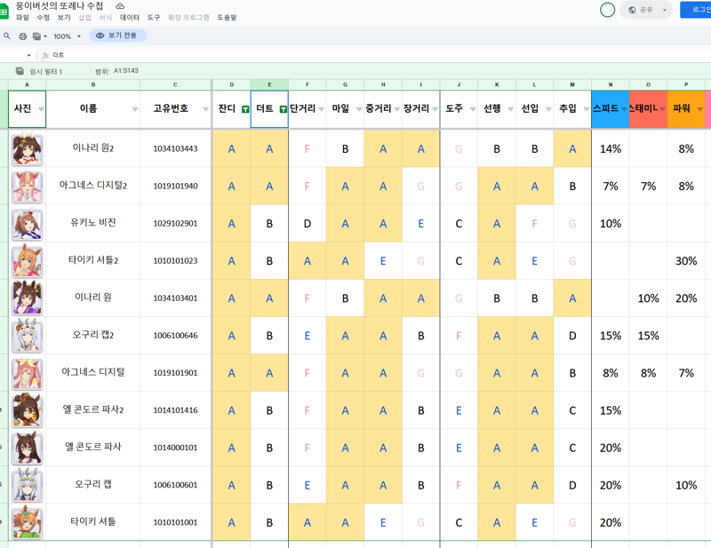
Task: Select the name cell 타이키 셔틀
Action: [93, 522]
